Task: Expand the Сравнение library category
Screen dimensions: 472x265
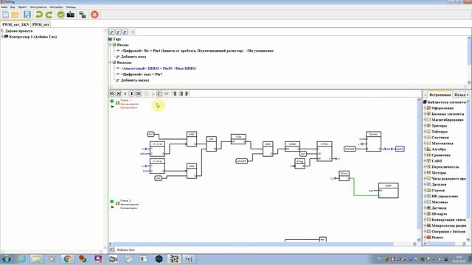Action: [425, 155]
